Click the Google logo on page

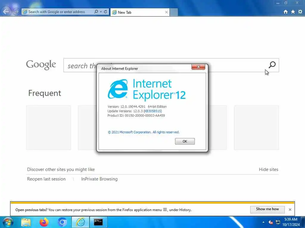pyautogui.click(x=41, y=65)
